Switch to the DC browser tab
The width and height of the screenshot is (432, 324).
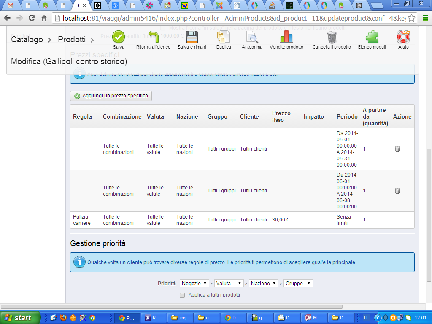pos(97,5)
